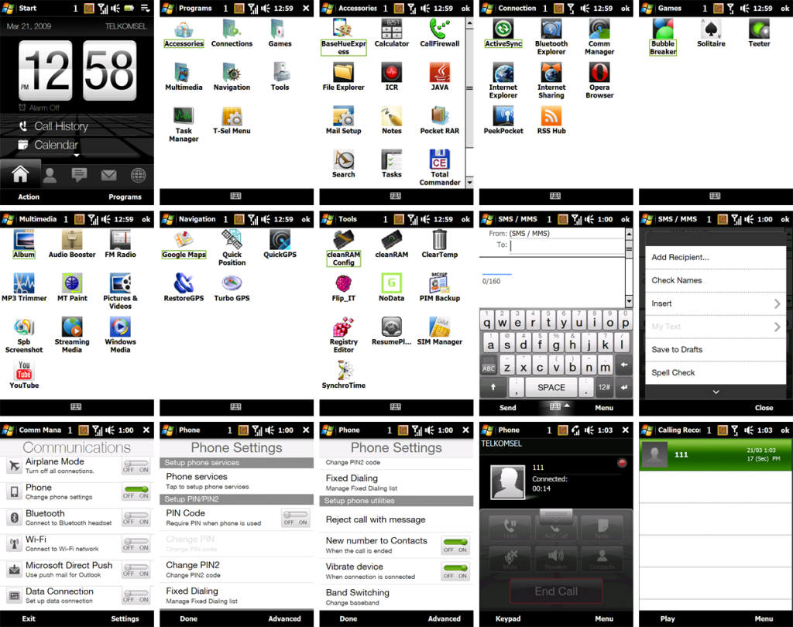Open the CallFirewall app
This screenshot has height=627, width=793.
coord(440,33)
